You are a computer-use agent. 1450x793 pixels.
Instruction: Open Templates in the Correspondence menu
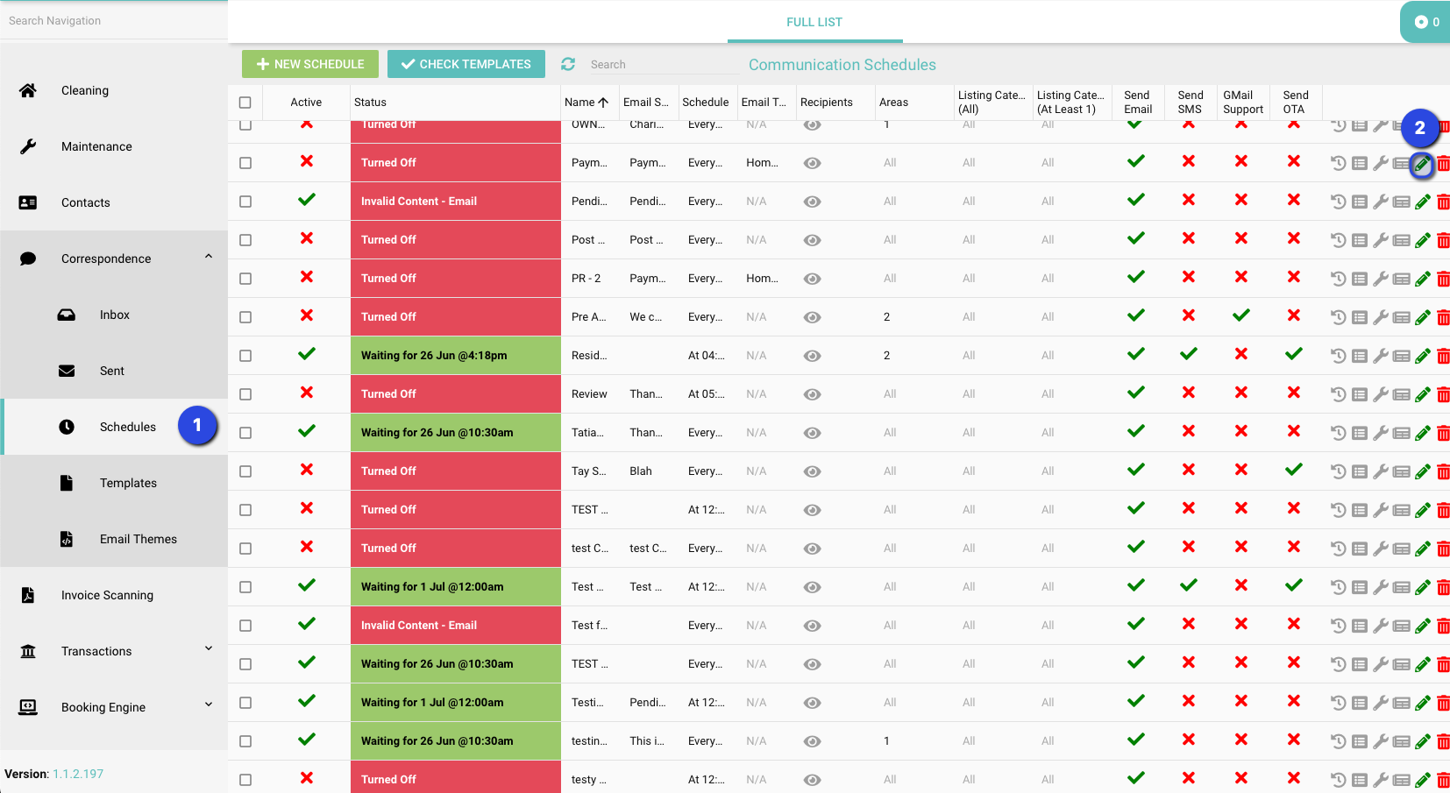[128, 483]
